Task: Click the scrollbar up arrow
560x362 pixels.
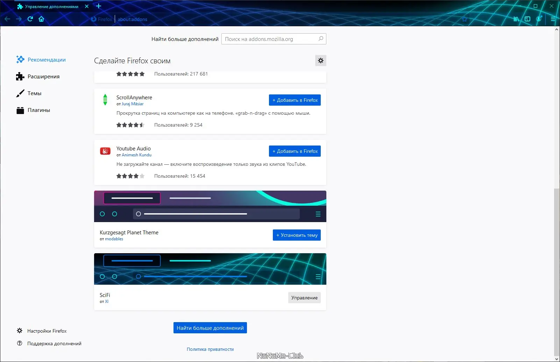Action: pos(557,29)
